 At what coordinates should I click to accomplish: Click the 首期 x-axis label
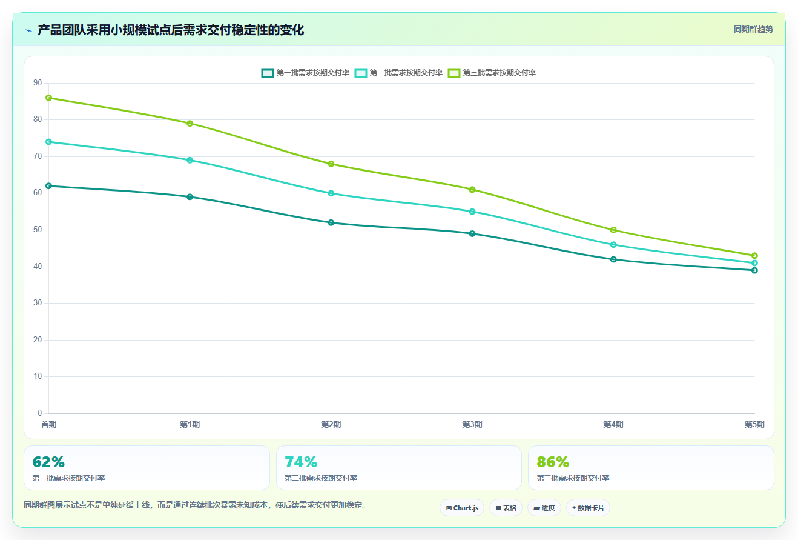pos(48,424)
